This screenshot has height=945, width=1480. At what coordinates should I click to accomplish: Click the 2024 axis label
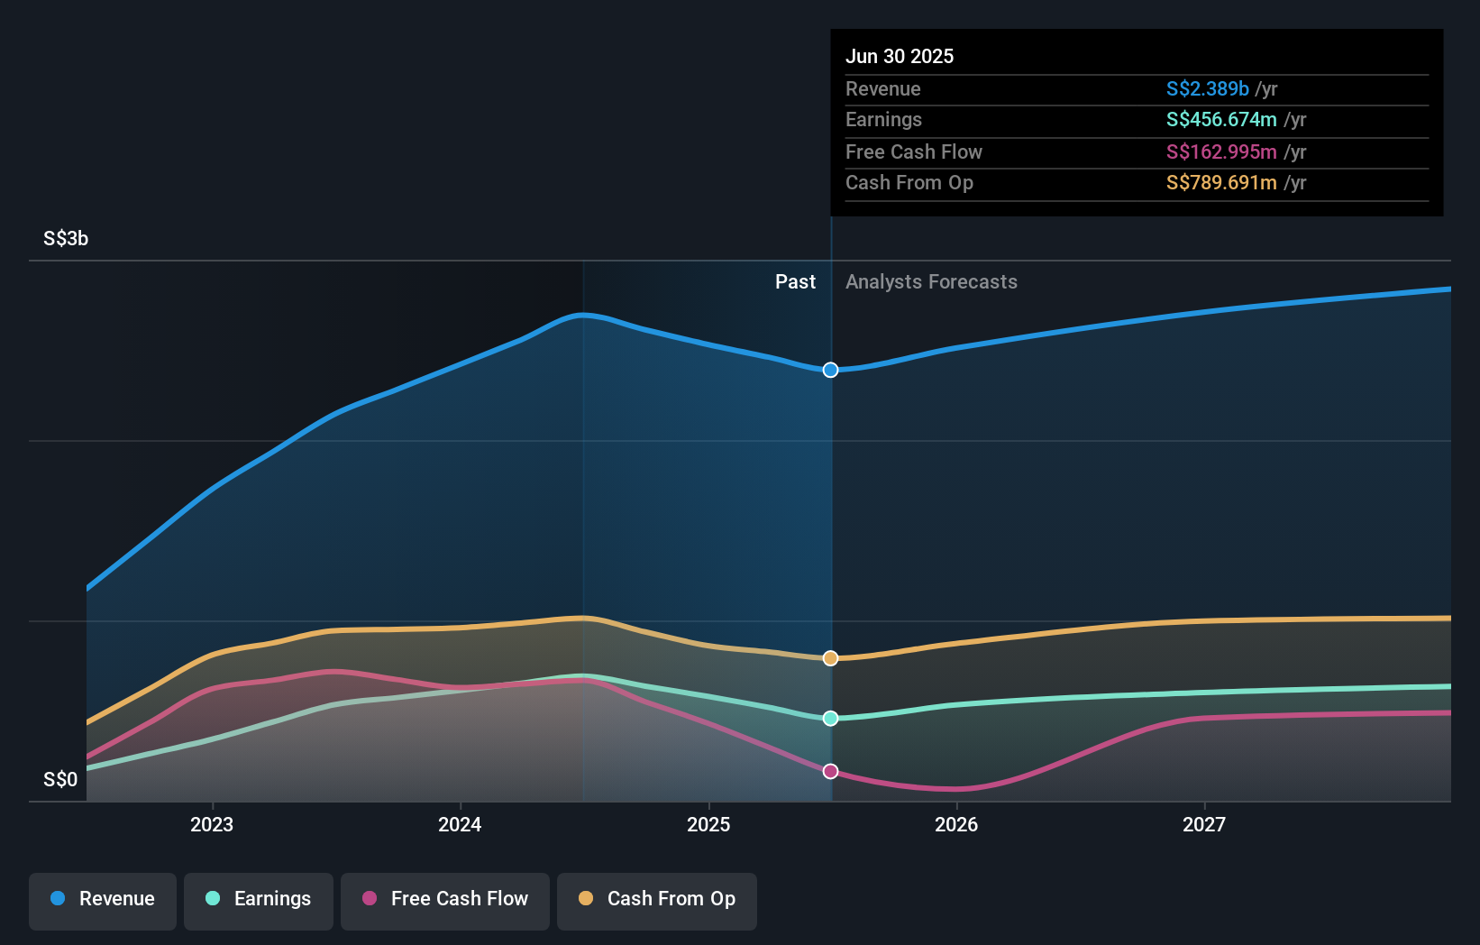[460, 823]
